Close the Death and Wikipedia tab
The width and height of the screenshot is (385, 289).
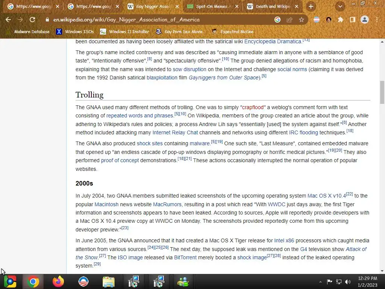tap(297, 7)
